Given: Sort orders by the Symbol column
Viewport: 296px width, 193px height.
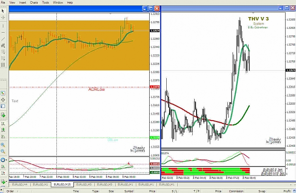Looking at the screenshot, I should (129, 191).
